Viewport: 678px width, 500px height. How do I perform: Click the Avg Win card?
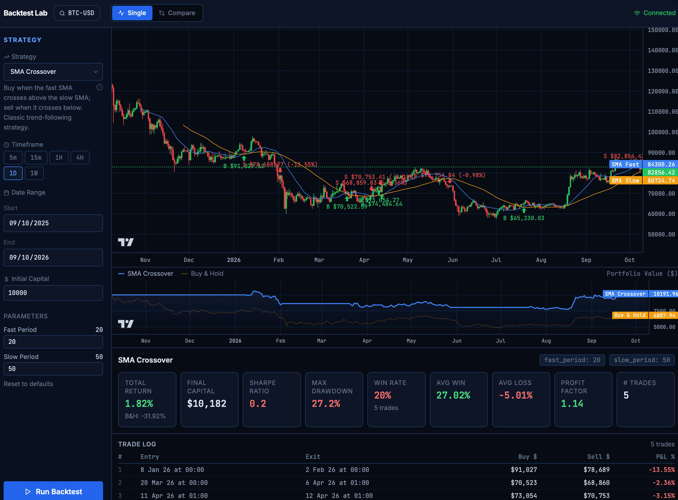[459, 400]
